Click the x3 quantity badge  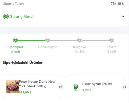tap(61, 87)
